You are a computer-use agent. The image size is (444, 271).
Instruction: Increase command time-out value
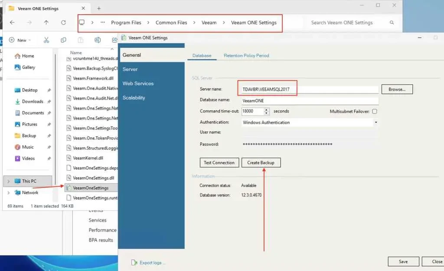click(266, 110)
